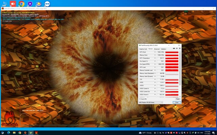Viewport: 217px width, 135px height.
Task: Switch to the Graphics Card tab
Action: pyautogui.click(x=143, y=49)
